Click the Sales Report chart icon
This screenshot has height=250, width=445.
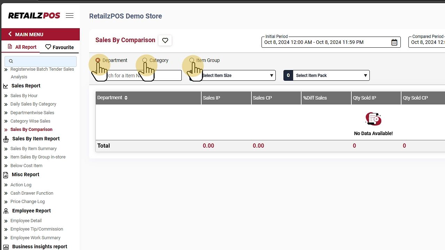6,86
